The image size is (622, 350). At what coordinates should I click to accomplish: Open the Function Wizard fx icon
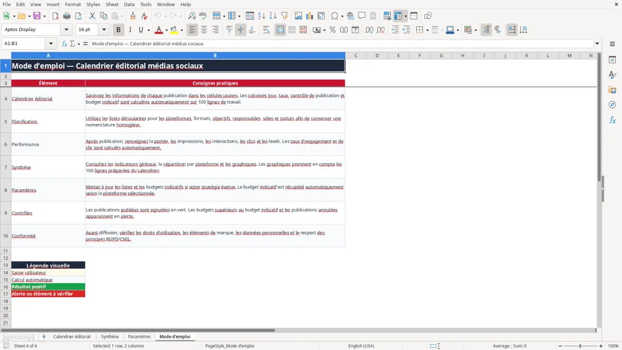(65, 44)
